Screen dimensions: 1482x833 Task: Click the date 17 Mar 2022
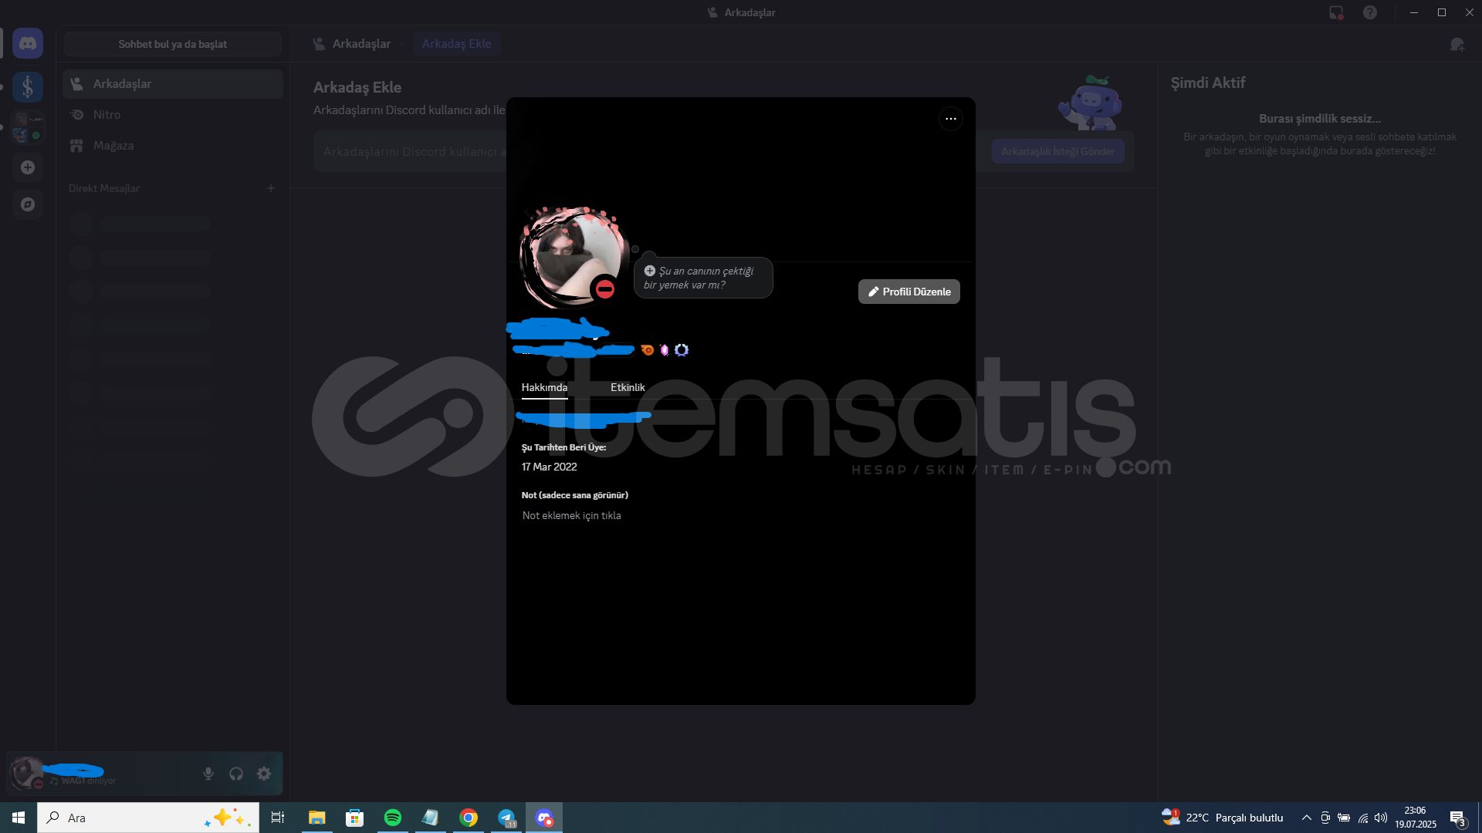click(x=550, y=467)
